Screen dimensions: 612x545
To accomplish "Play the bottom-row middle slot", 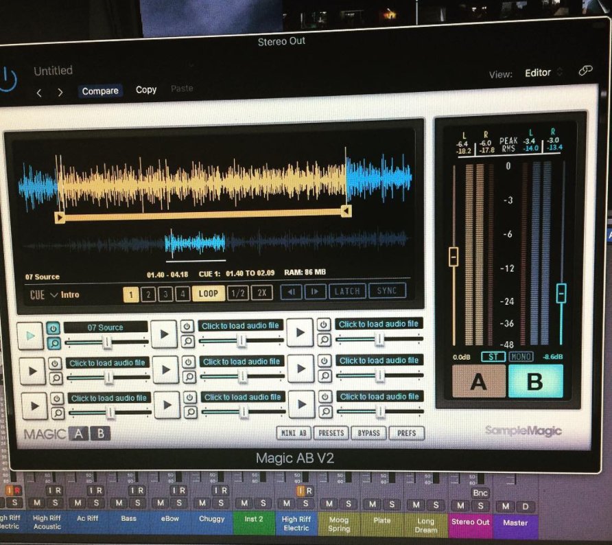I will [167, 405].
